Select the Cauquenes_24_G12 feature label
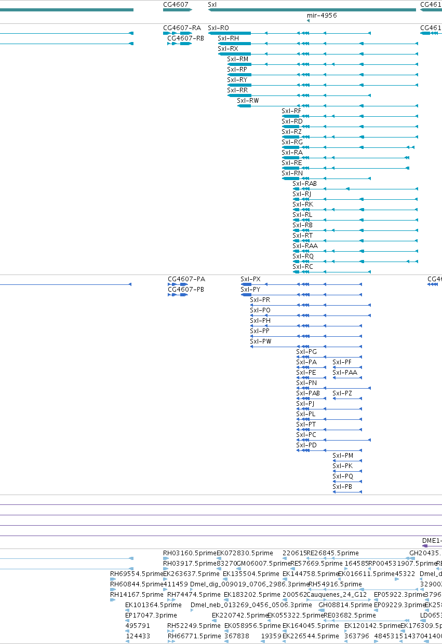The image size is (442, 644). [x=337, y=595]
